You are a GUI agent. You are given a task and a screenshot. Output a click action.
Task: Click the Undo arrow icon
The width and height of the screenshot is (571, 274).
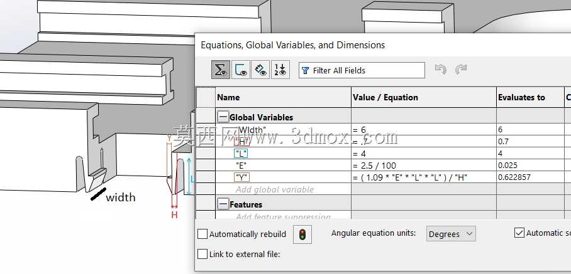point(441,70)
